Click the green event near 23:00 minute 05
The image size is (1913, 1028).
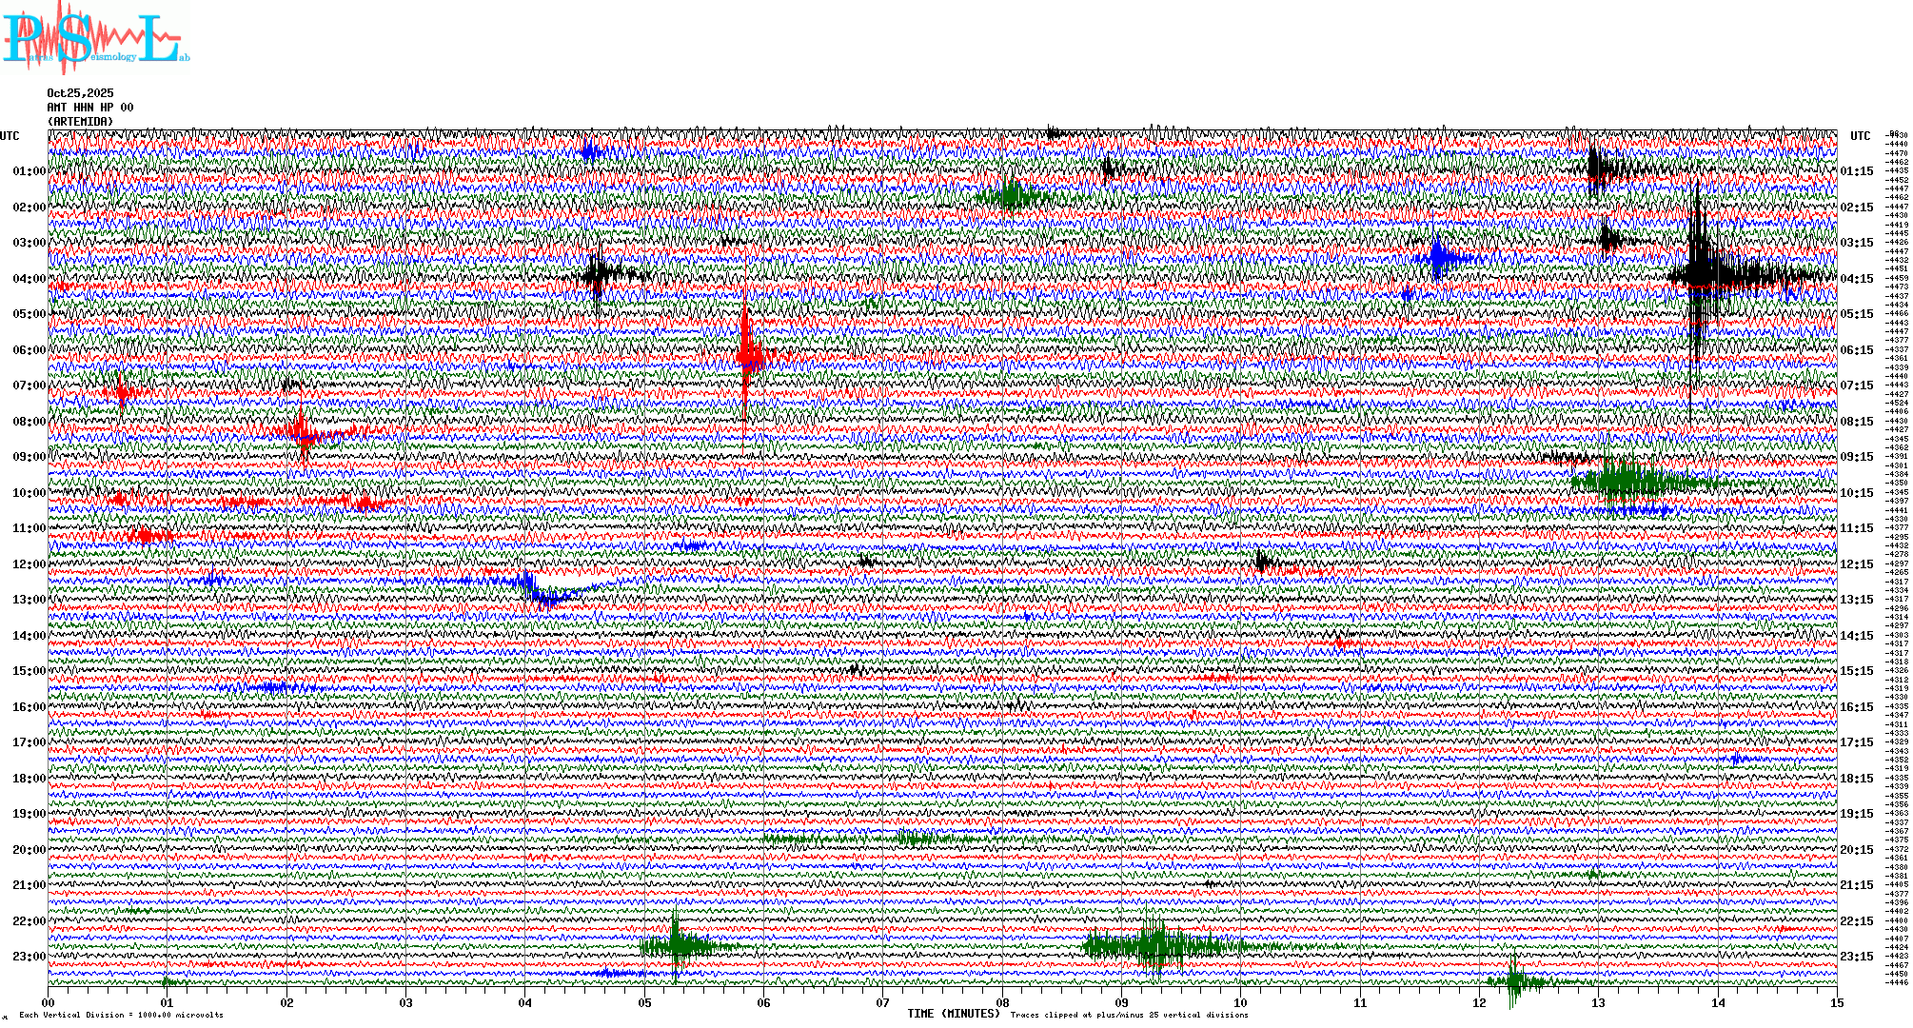coord(678,944)
